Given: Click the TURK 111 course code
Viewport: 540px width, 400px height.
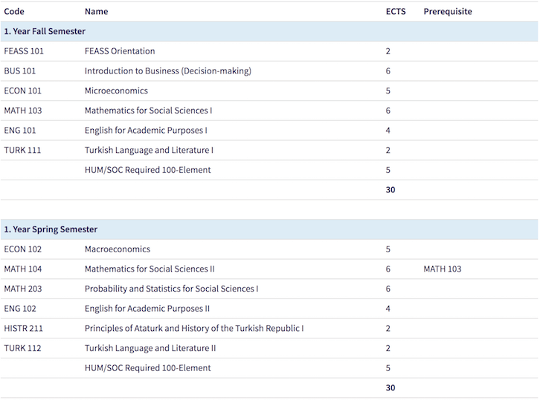Looking at the screenshot, I should [22, 150].
